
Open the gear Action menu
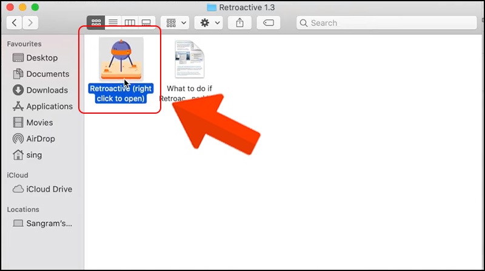coord(210,23)
